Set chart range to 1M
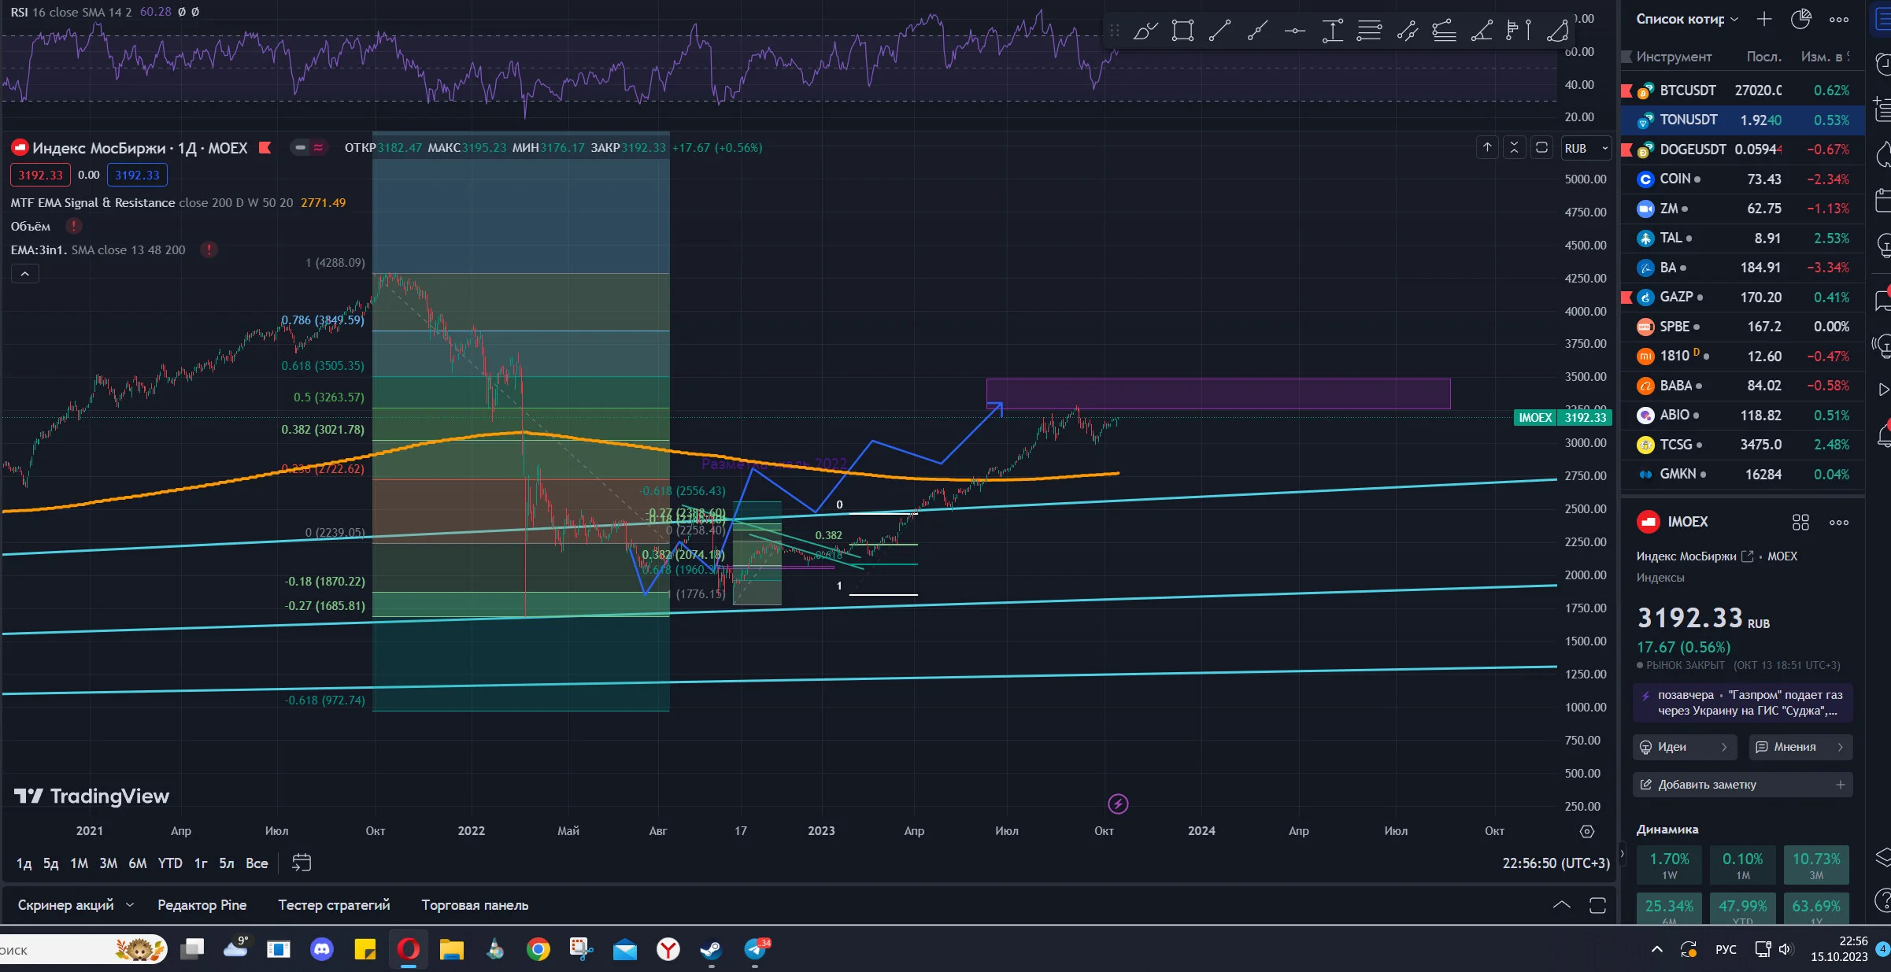This screenshot has width=1891, height=972. tap(80, 863)
